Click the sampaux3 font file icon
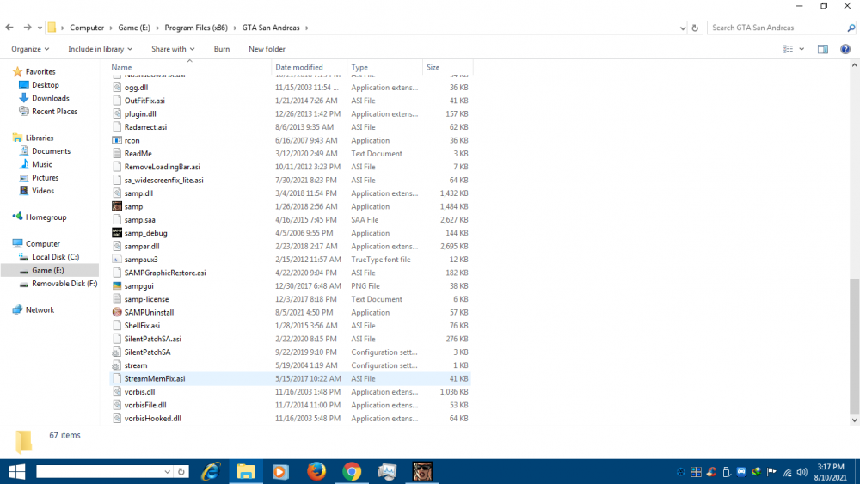Image resolution: width=860 pixels, height=484 pixels. click(117, 260)
